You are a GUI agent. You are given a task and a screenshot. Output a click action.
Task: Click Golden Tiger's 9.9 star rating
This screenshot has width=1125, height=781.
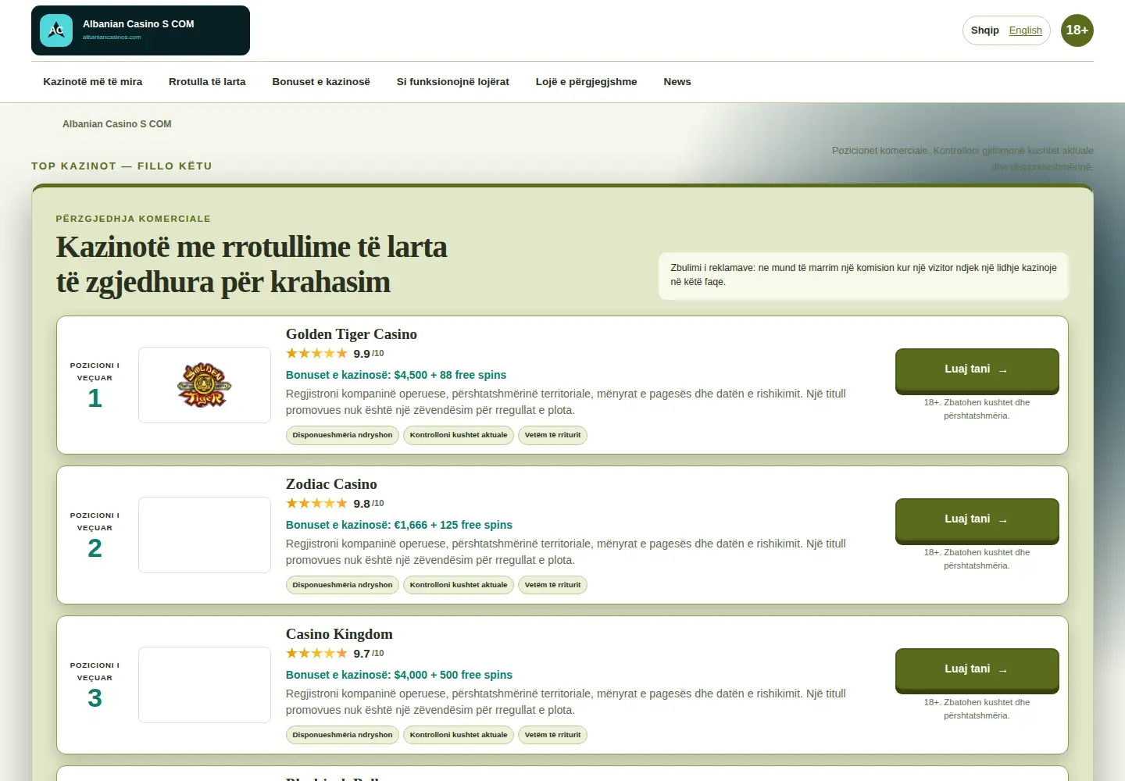tap(335, 354)
